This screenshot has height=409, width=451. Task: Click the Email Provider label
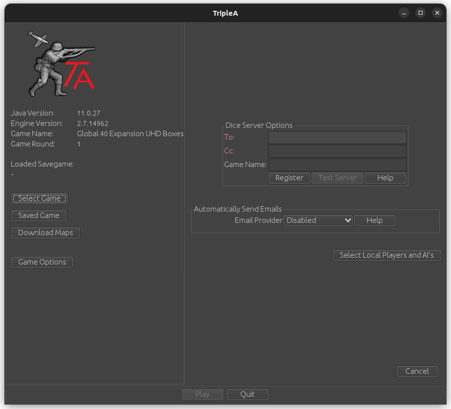258,220
